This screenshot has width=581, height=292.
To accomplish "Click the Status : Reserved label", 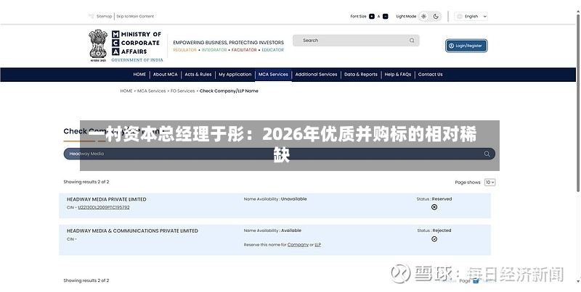I will pyautogui.click(x=434, y=199).
